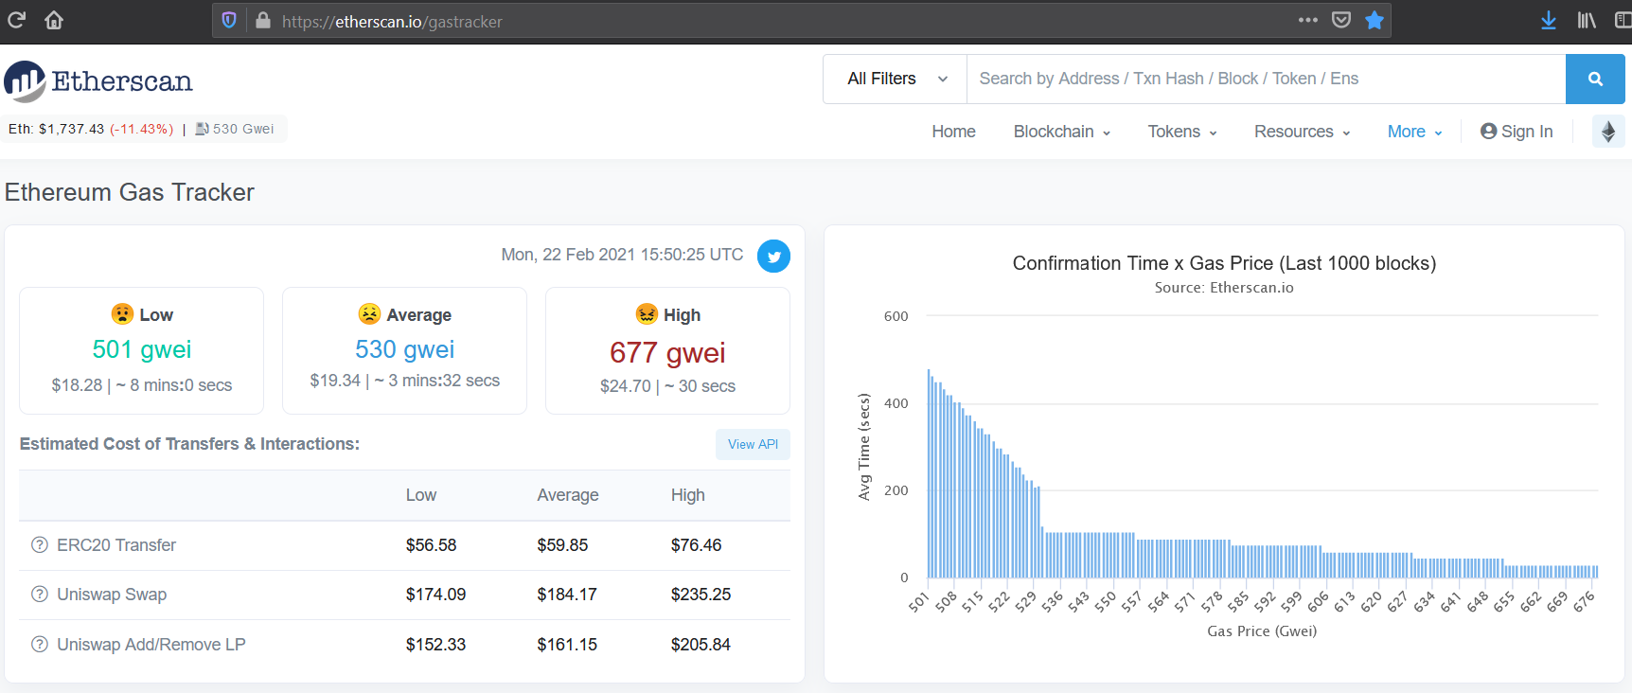This screenshot has height=693, width=1632.
Task: Open the Ethereum network diamond icon
Action: (1608, 132)
